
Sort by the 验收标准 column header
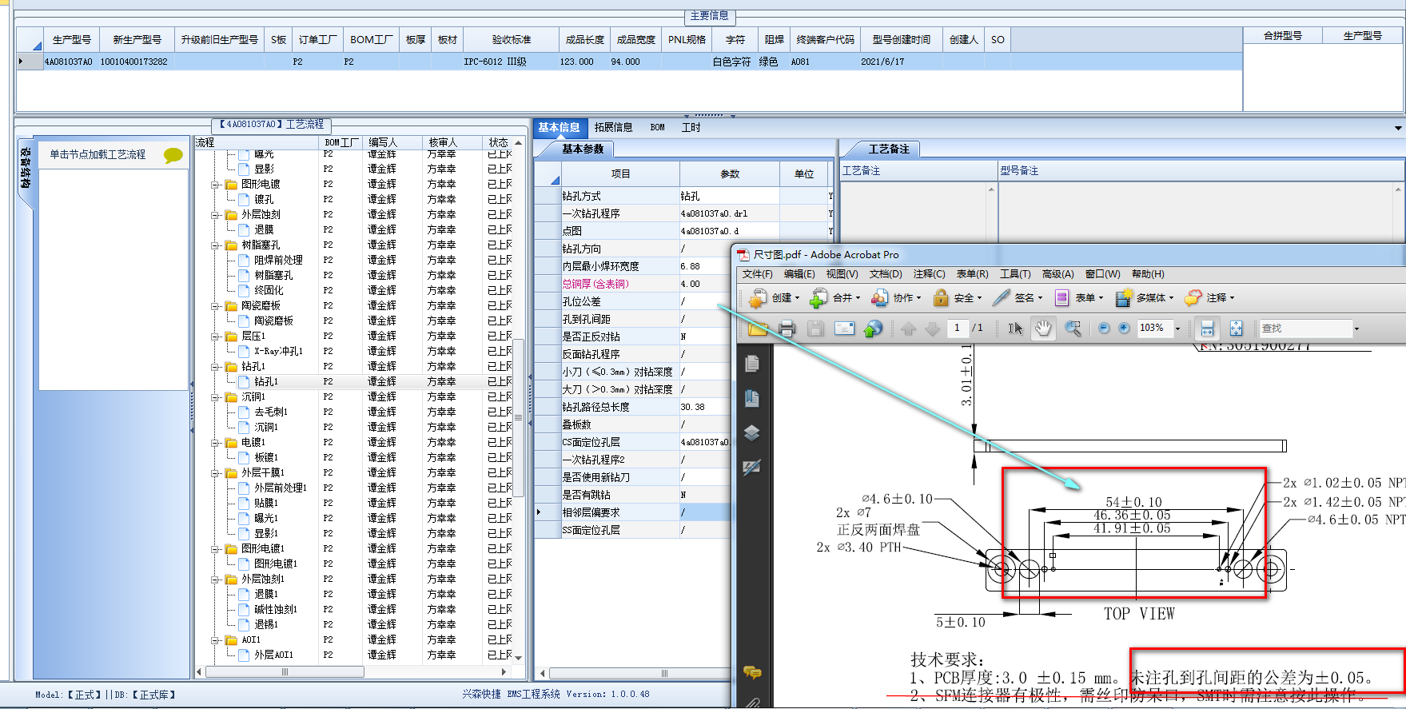click(x=511, y=40)
